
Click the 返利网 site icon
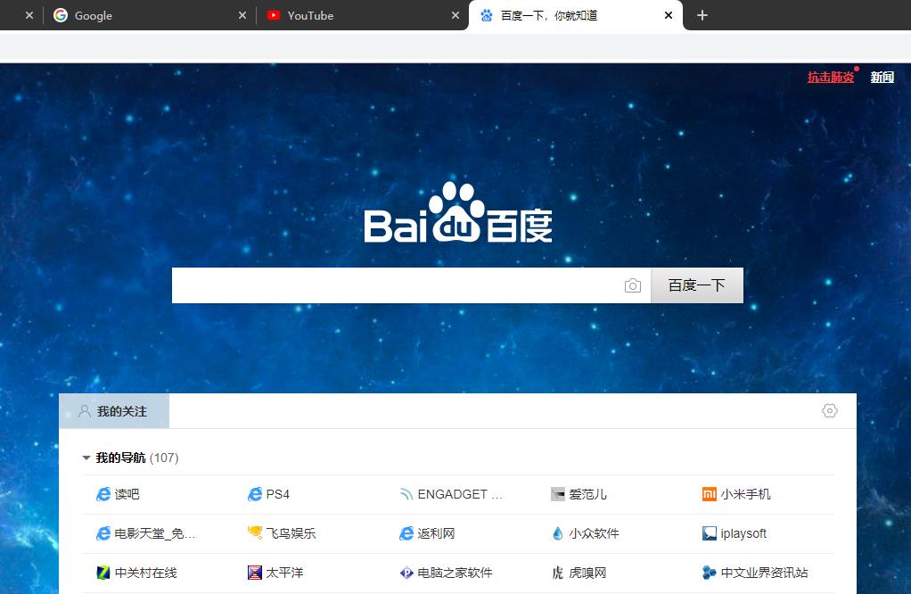tap(406, 533)
